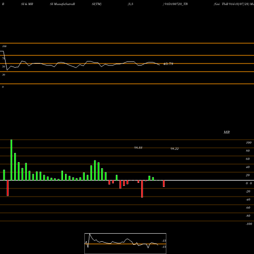Click the 60 tick on MR axis

point(248,159)
